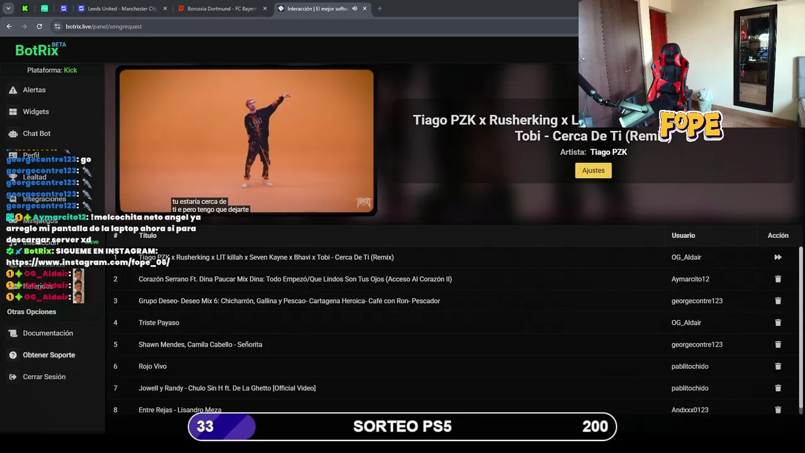805x453 pixels.
Task: Click the Acción column header
Action: pos(778,235)
